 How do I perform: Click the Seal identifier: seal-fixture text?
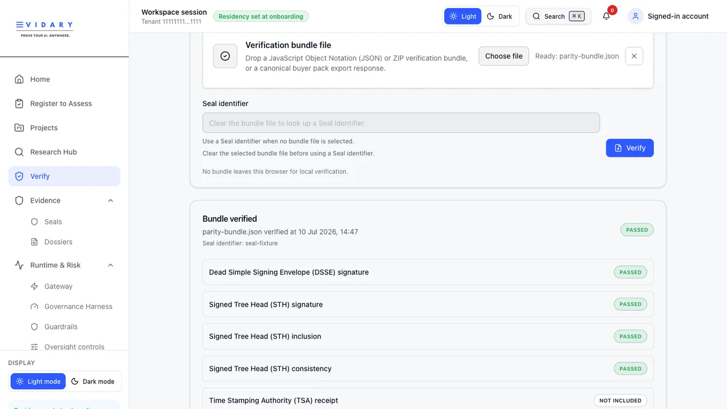point(240,243)
